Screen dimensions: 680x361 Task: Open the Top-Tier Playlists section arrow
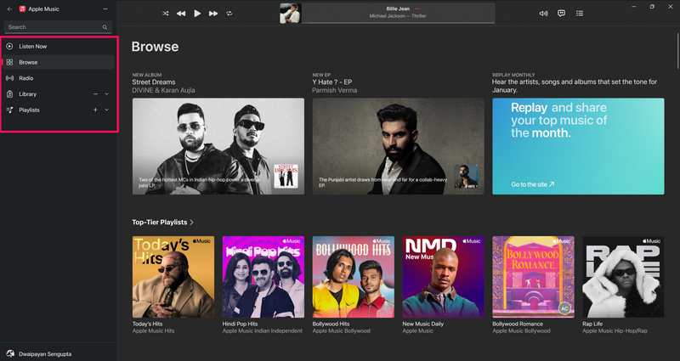click(192, 223)
